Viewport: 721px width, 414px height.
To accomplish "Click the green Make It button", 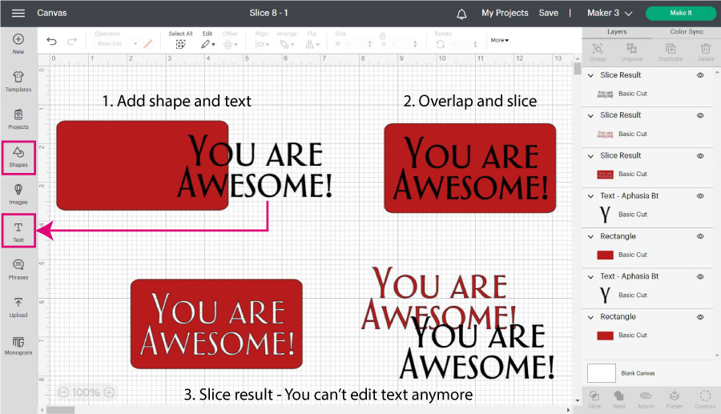I will 680,13.
